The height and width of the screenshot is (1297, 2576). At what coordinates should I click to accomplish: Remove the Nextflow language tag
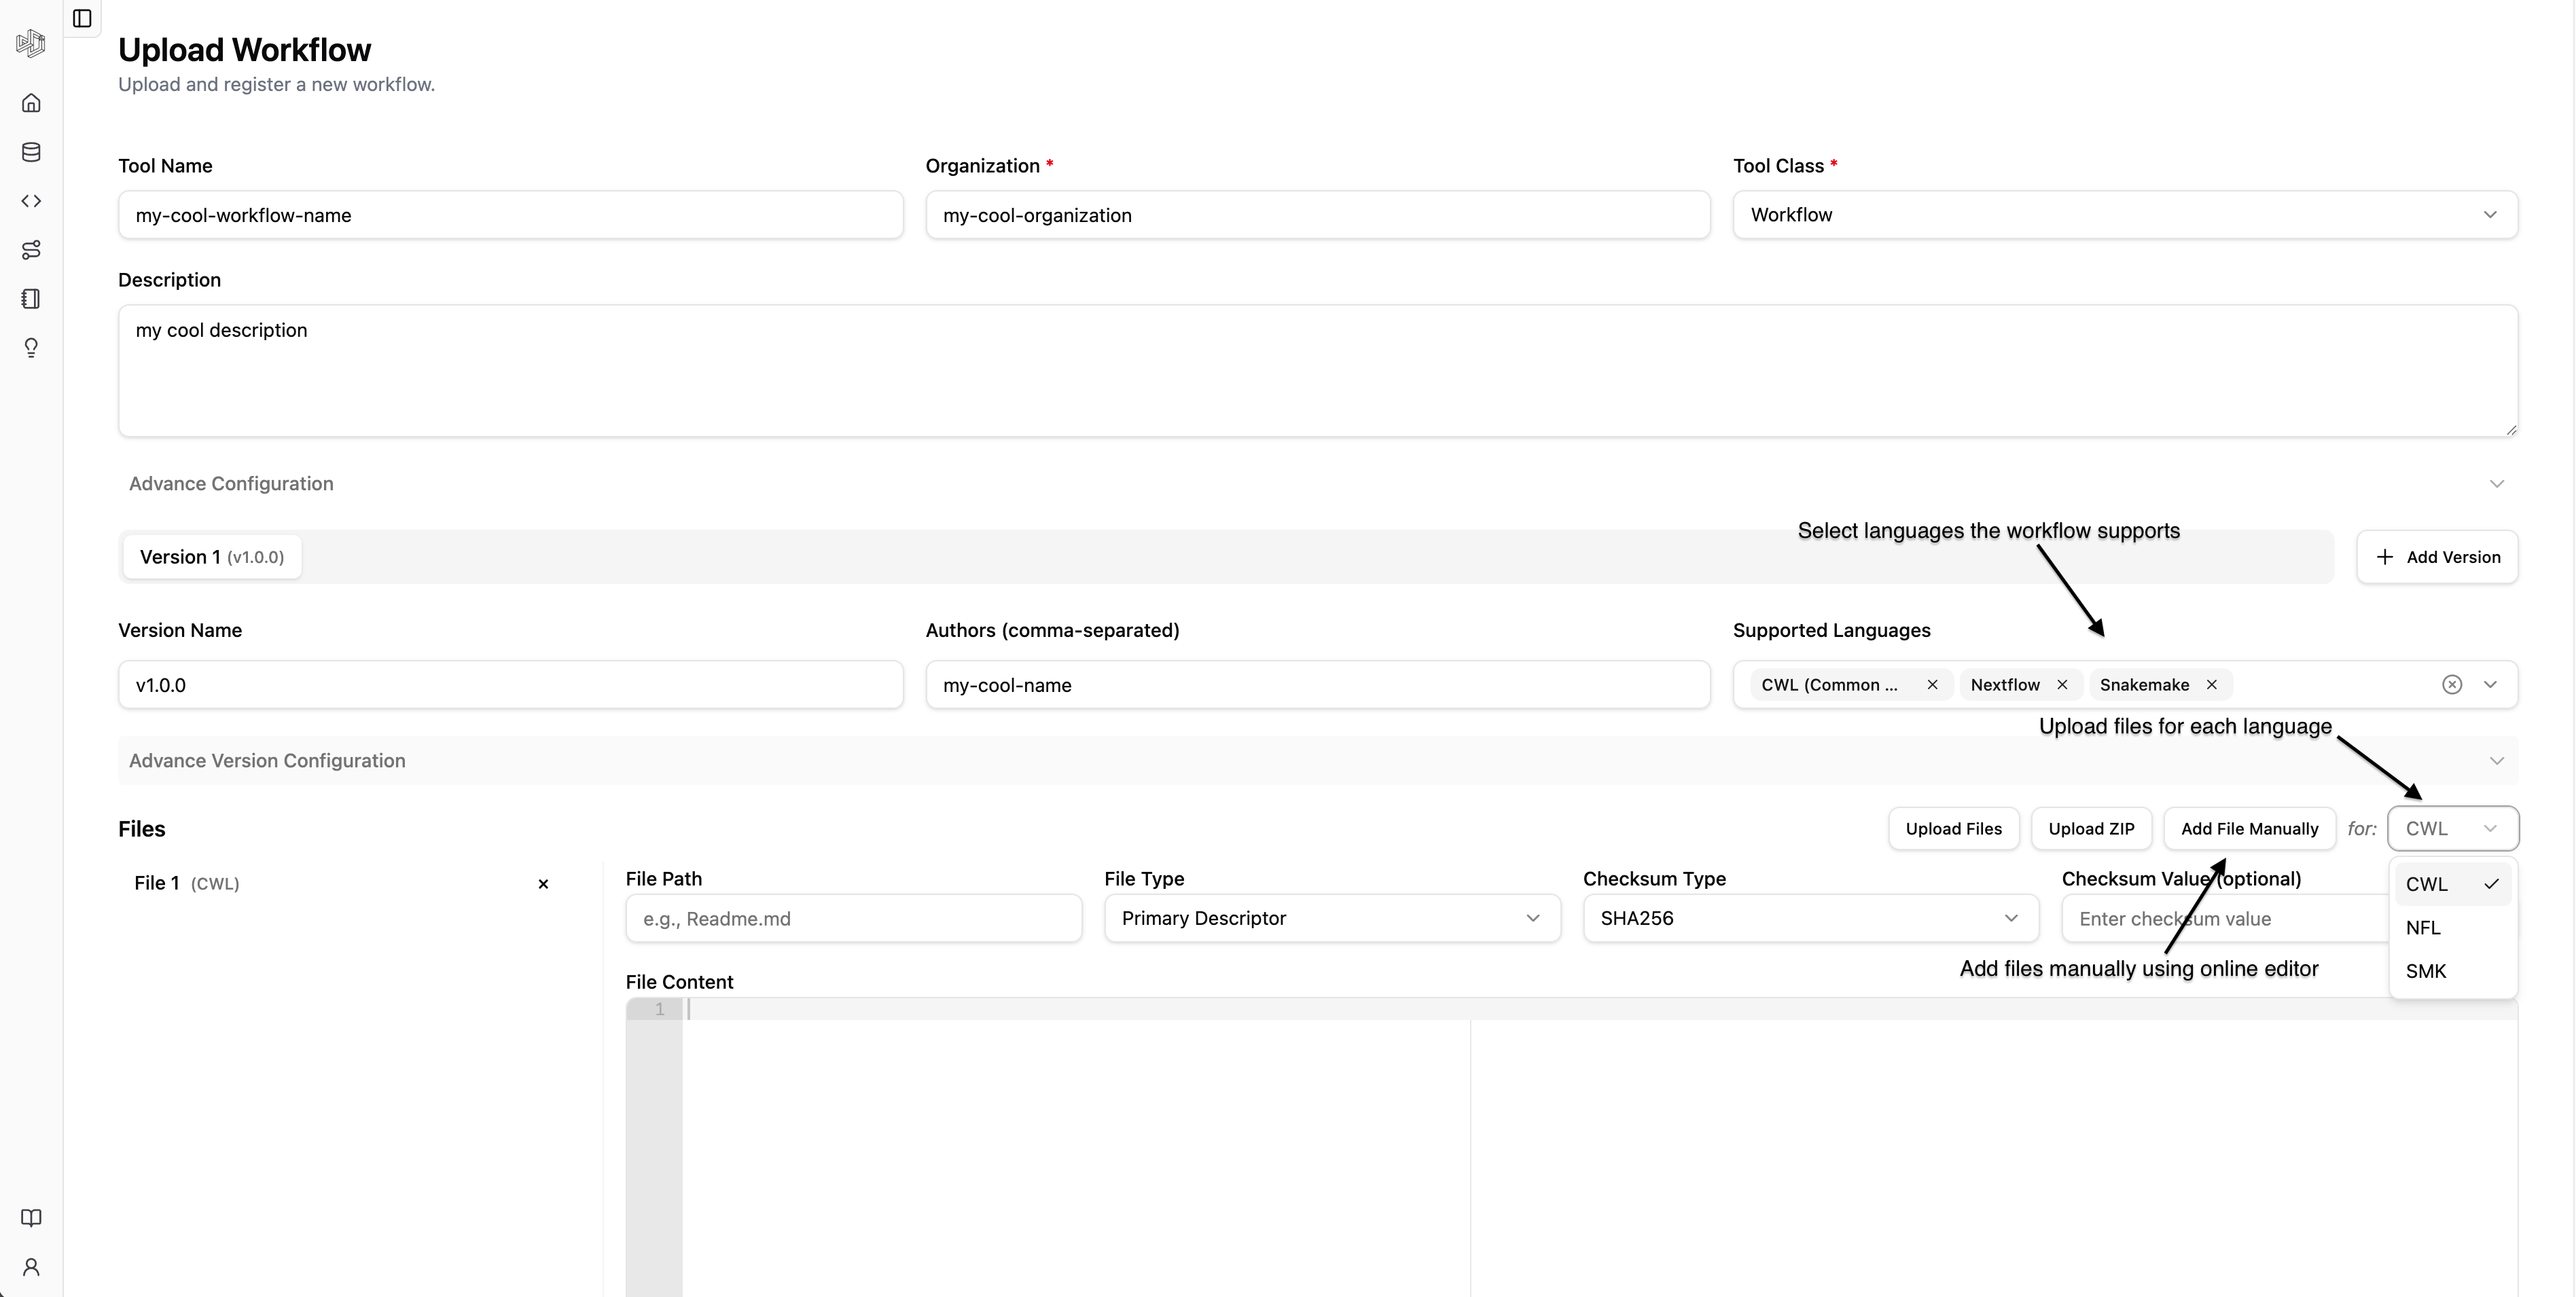coord(2062,684)
